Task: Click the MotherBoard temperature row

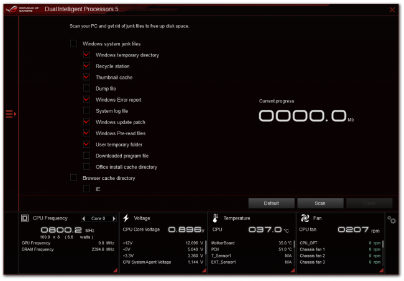Action: click(252, 243)
